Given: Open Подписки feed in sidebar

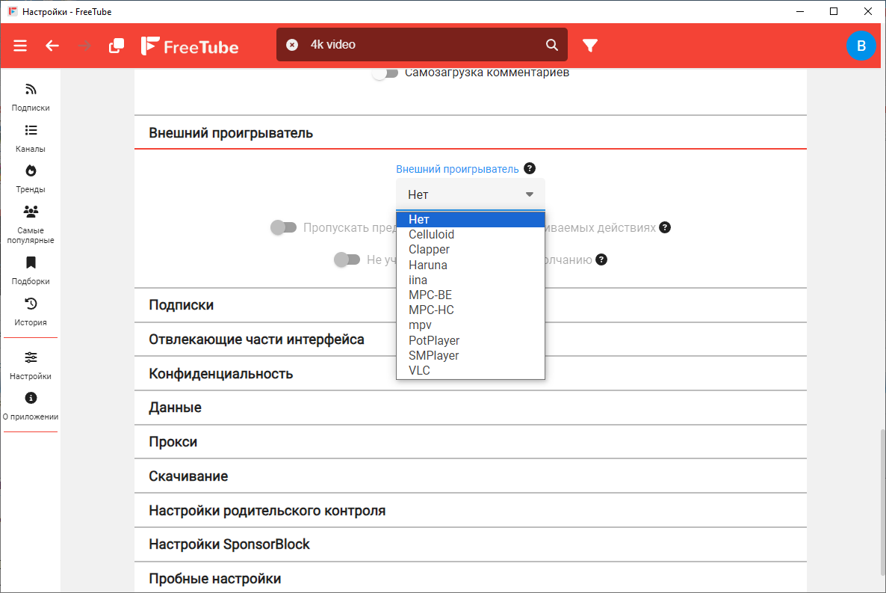Looking at the screenshot, I should pyautogui.click(x=31, y=97).
